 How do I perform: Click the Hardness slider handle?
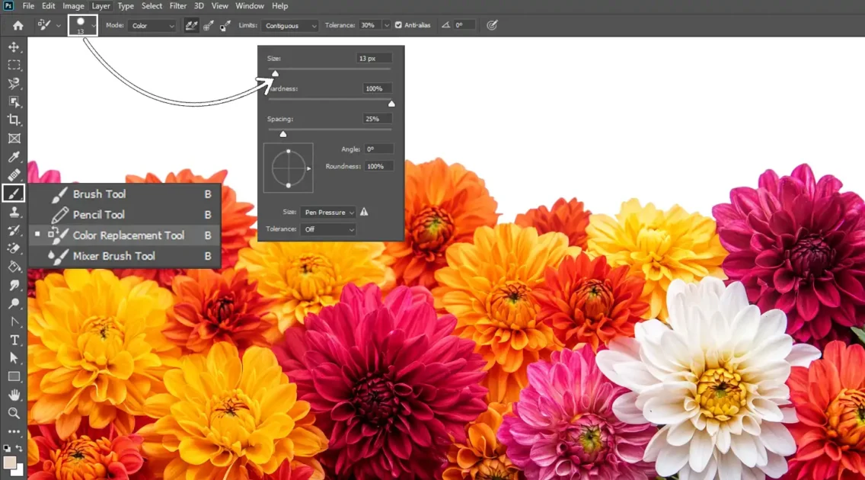(x=391, y=104)
